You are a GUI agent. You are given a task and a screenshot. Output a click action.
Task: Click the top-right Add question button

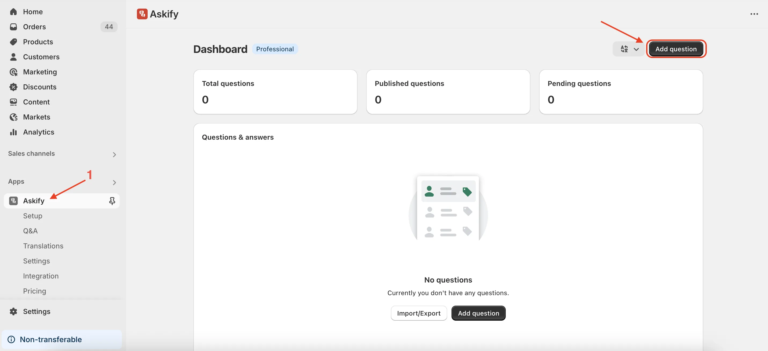pyautogui.click(x=676, y=49)
